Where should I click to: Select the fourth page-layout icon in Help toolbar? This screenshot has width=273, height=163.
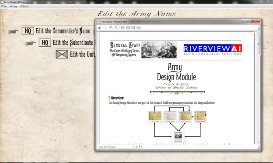coord(138,27)
